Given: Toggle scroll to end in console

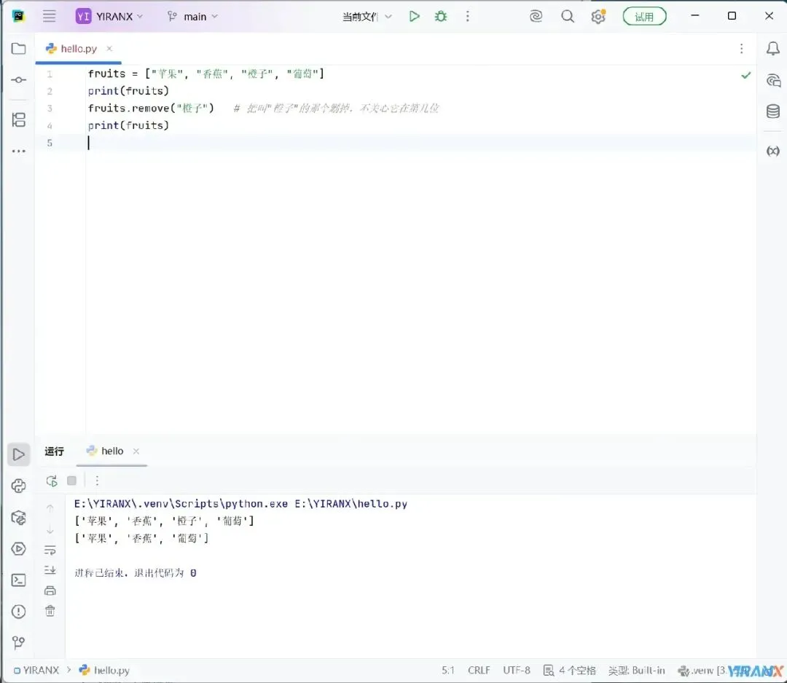Looking at the screenshot, I should point(50,570).
